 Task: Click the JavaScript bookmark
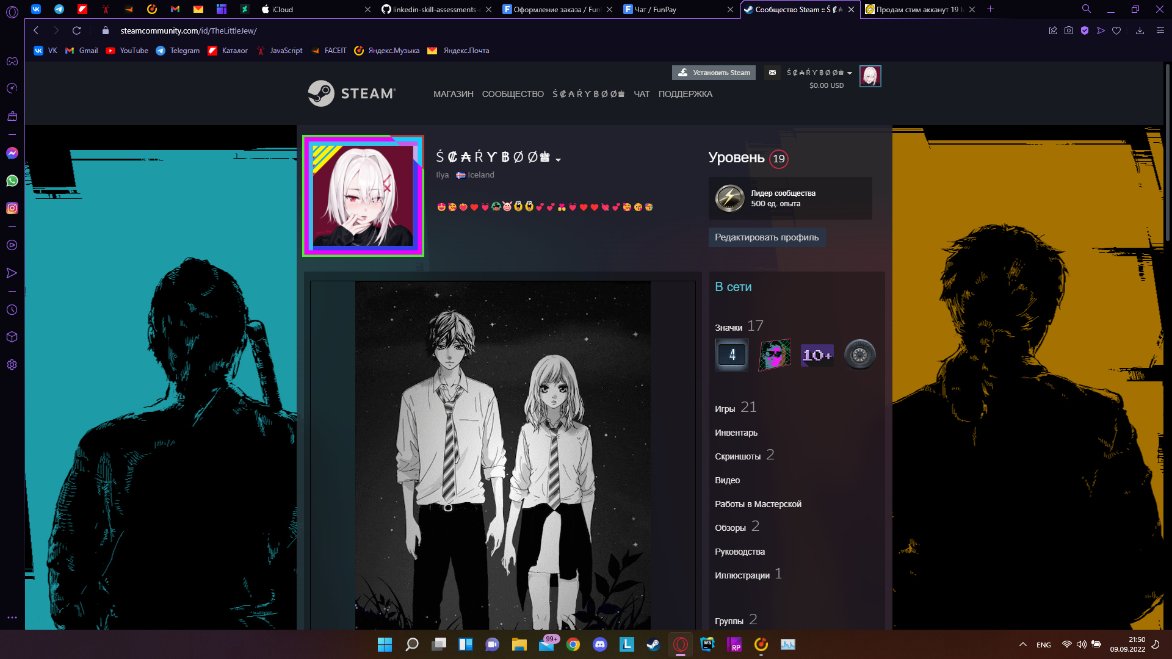[280, 51]
